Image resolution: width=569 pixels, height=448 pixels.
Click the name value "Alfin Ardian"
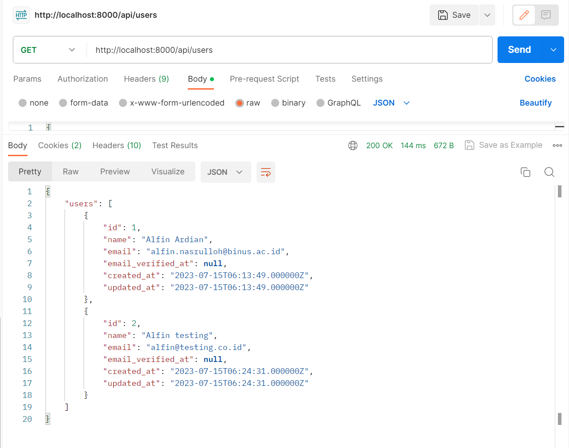tap(175, 240)
